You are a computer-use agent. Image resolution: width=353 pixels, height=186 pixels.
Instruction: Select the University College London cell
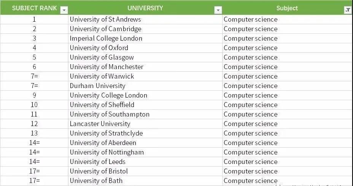point(145,95)
